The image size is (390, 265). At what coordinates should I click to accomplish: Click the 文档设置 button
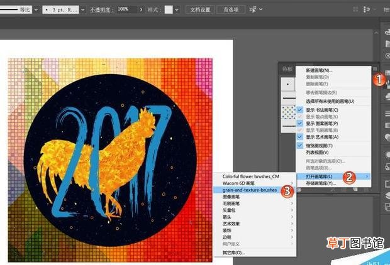point(200,9)
